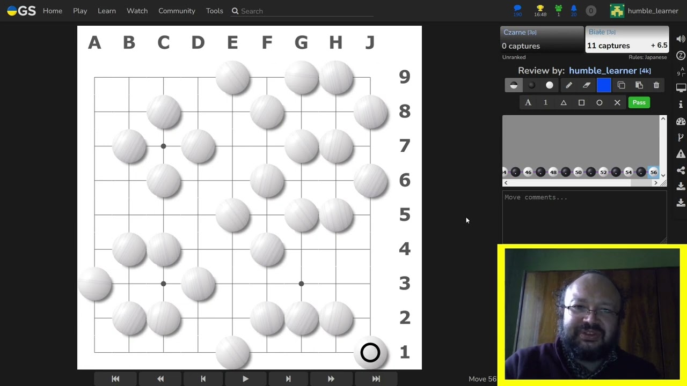
Task: Select the pencil draw tool
Action: [569, 85]
